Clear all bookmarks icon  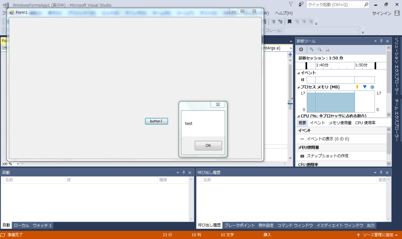click(x=311, y=22)
